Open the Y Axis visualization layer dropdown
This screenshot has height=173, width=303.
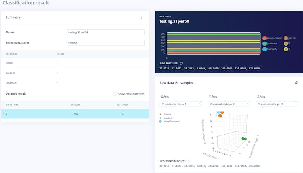[229, 104]
